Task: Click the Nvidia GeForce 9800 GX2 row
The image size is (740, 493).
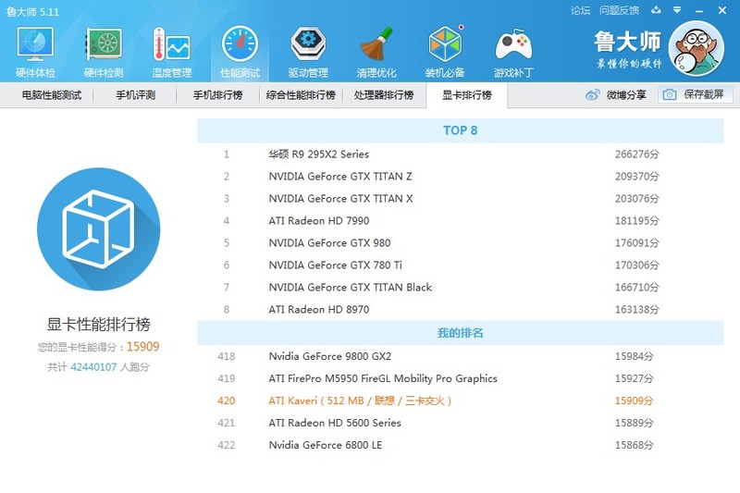Action: 460,356
